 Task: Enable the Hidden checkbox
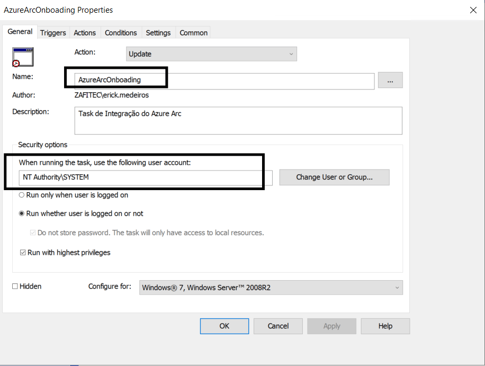(x=15, y=287)
